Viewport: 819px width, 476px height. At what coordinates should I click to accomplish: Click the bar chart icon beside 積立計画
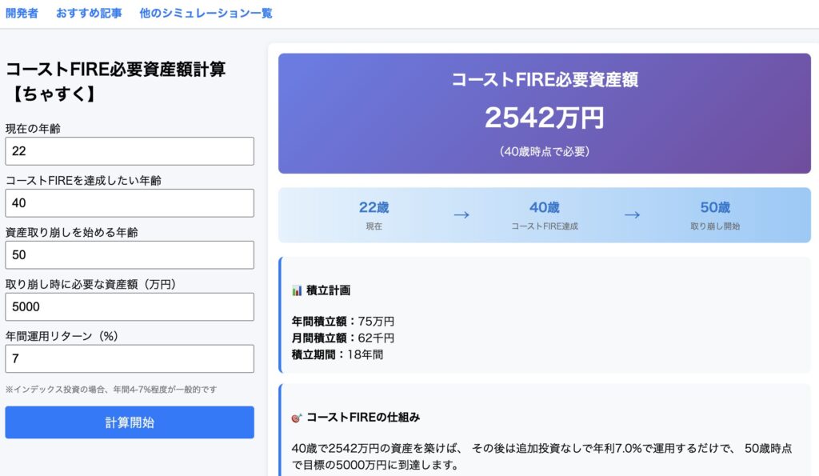click(x=298, y=290)
